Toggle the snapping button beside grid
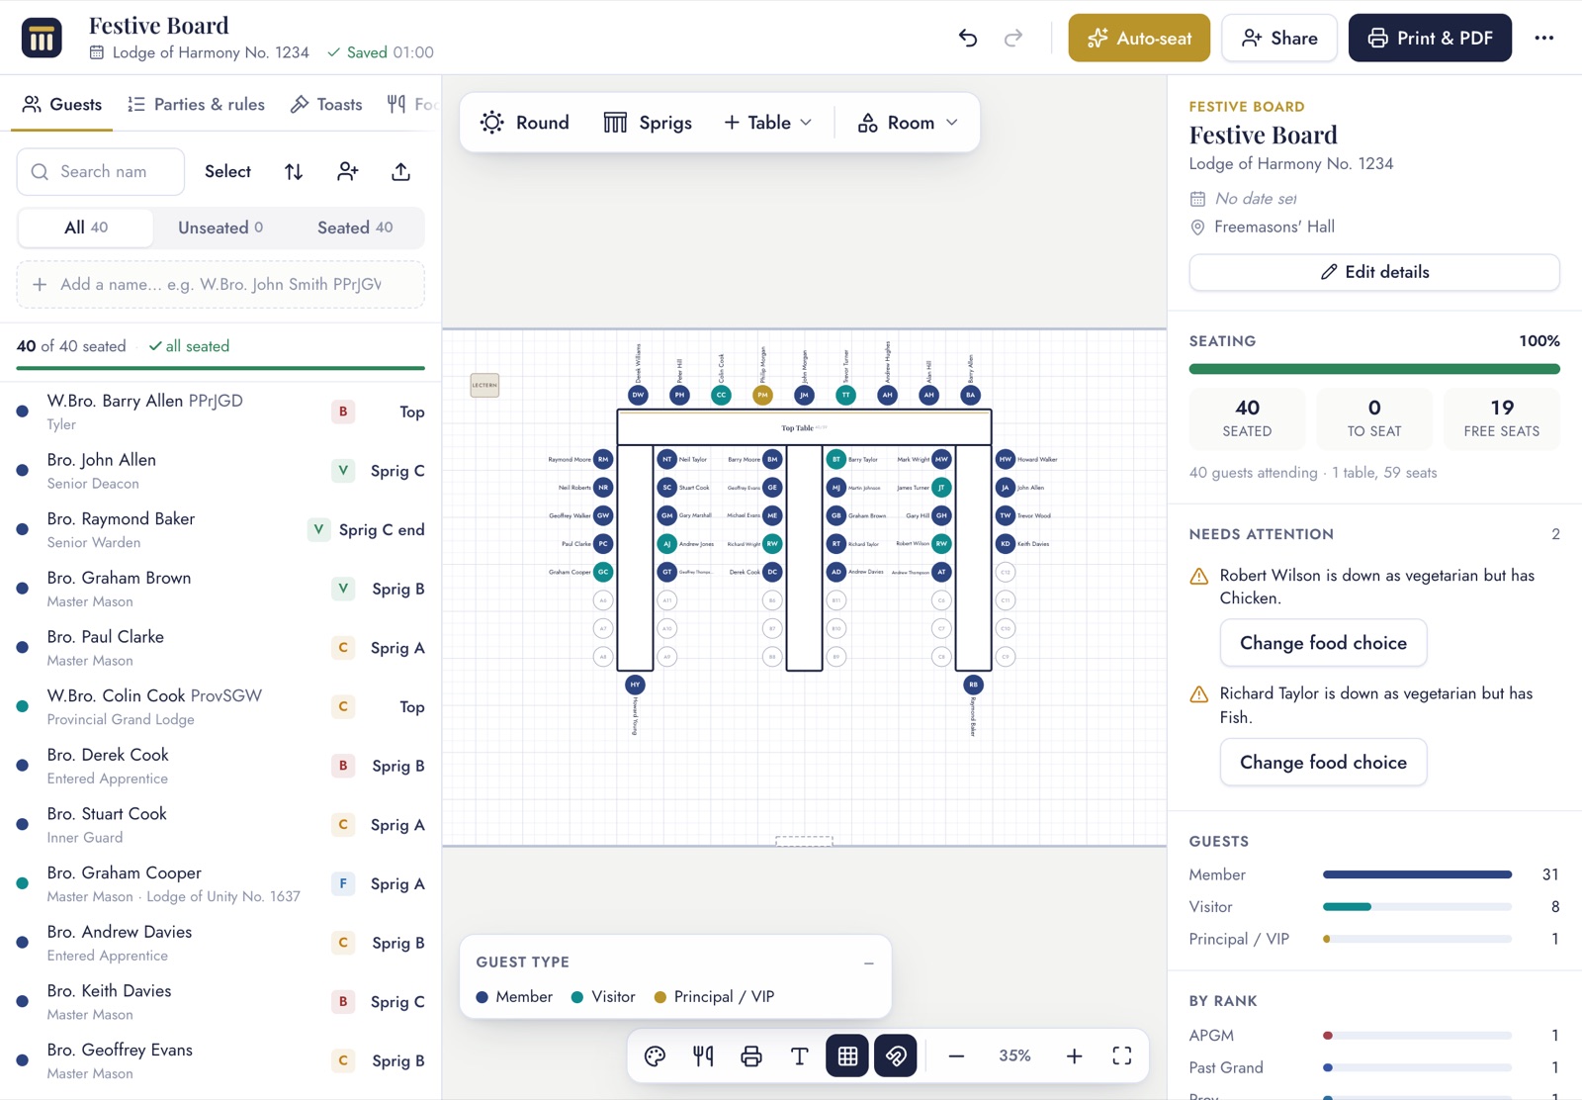This screenshot has width=1582, height=1100. pyautogui.click(x=896, y=1055)
